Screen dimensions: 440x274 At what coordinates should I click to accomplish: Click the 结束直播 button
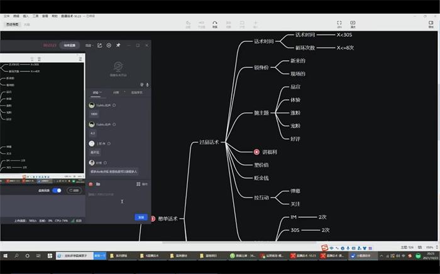pyautogui.click(x=69, y=45)
